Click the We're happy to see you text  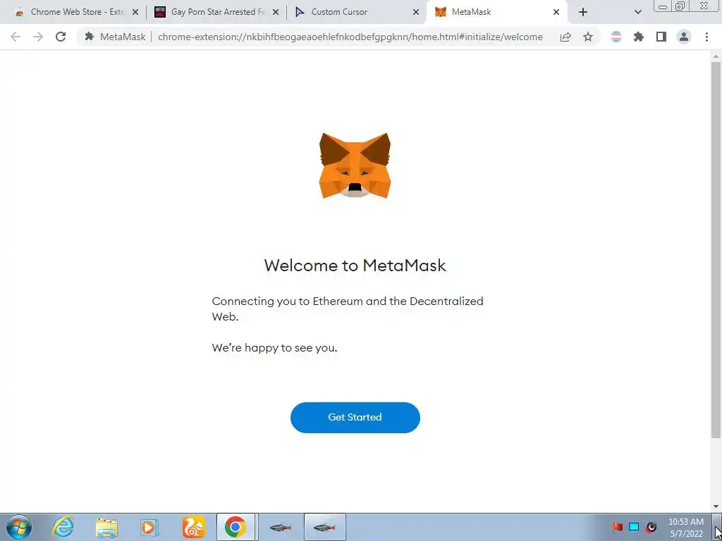tap(274, 348)
